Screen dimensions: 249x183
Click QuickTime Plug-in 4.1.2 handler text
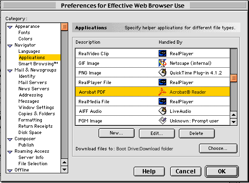[196, 73]
